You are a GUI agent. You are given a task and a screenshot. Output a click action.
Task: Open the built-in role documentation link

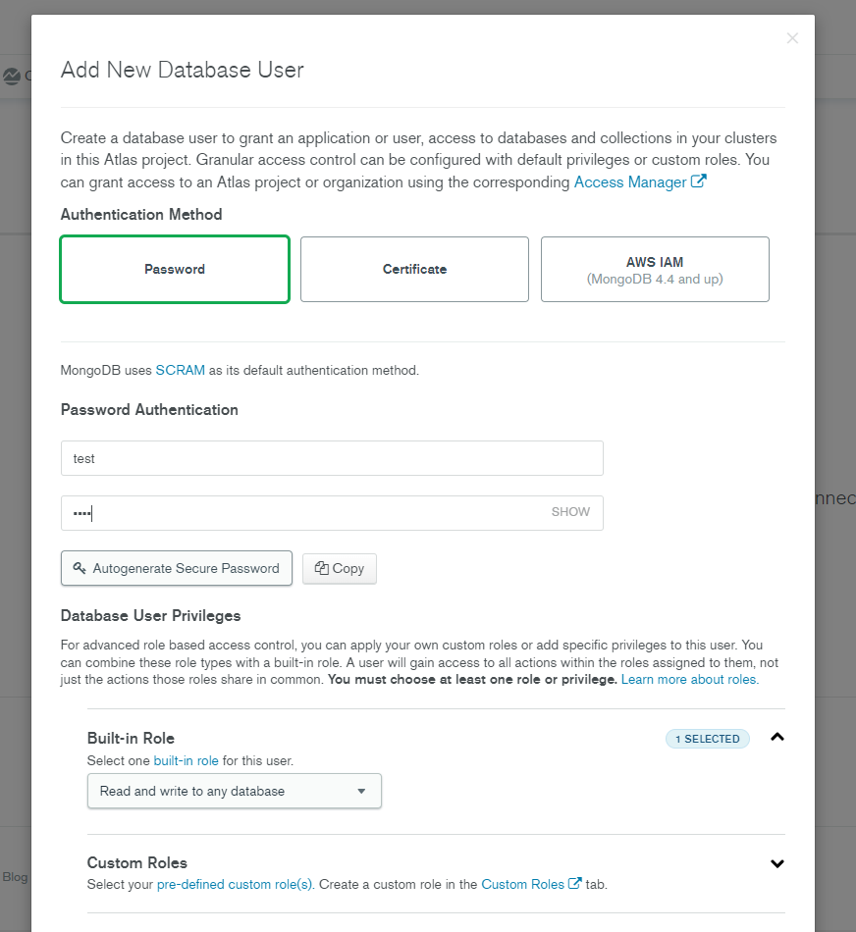click(x=186, y=761)
